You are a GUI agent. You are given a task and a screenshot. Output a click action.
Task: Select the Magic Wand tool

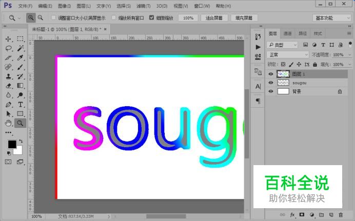click(20, 48)
